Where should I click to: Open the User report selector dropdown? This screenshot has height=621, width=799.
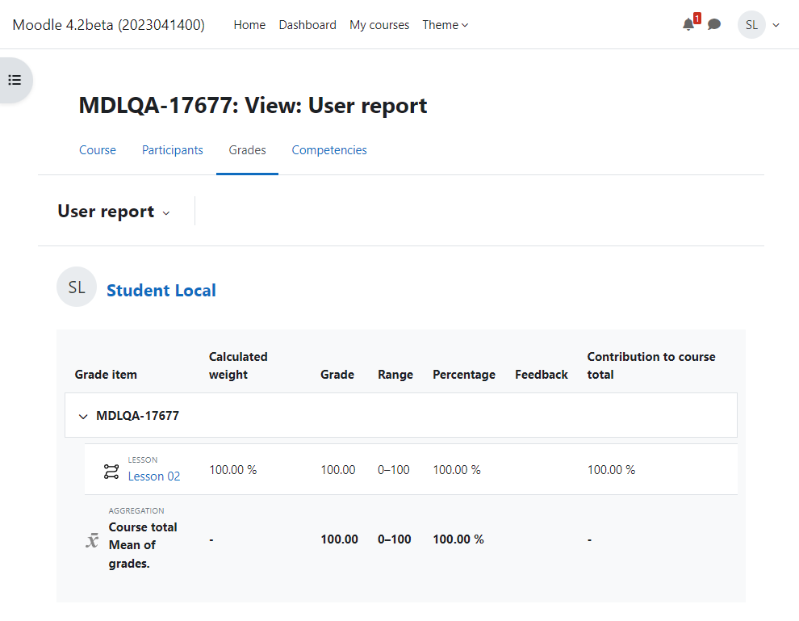[x=114, y=211]
